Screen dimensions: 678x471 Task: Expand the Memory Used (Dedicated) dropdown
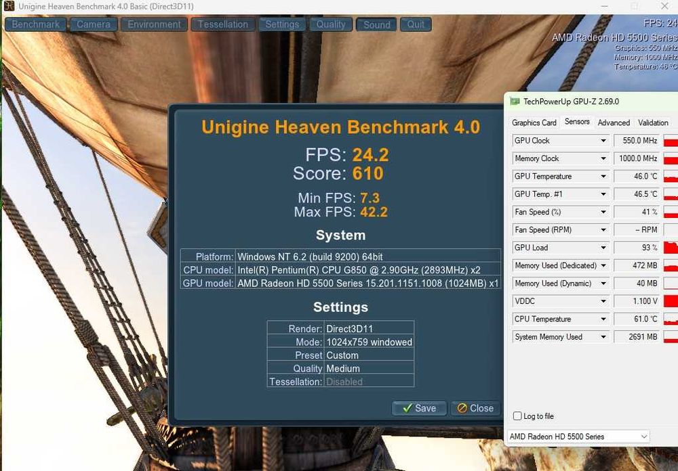tap(603, 265)
